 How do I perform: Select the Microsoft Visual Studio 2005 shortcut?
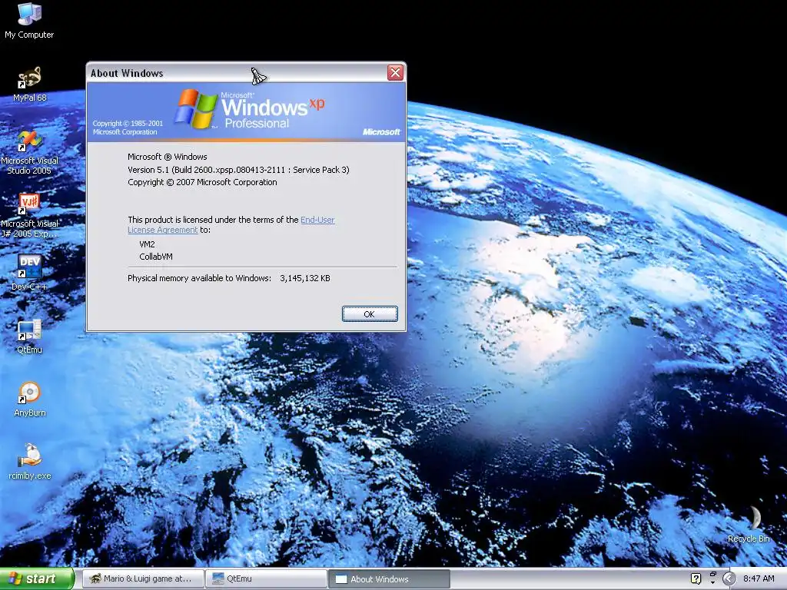(x=29, y=153)
